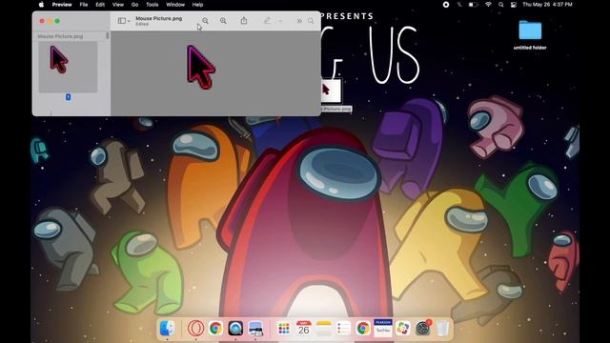Open Launchpad from the Dock
The image size is (610, 343).
tap(284, 328)
